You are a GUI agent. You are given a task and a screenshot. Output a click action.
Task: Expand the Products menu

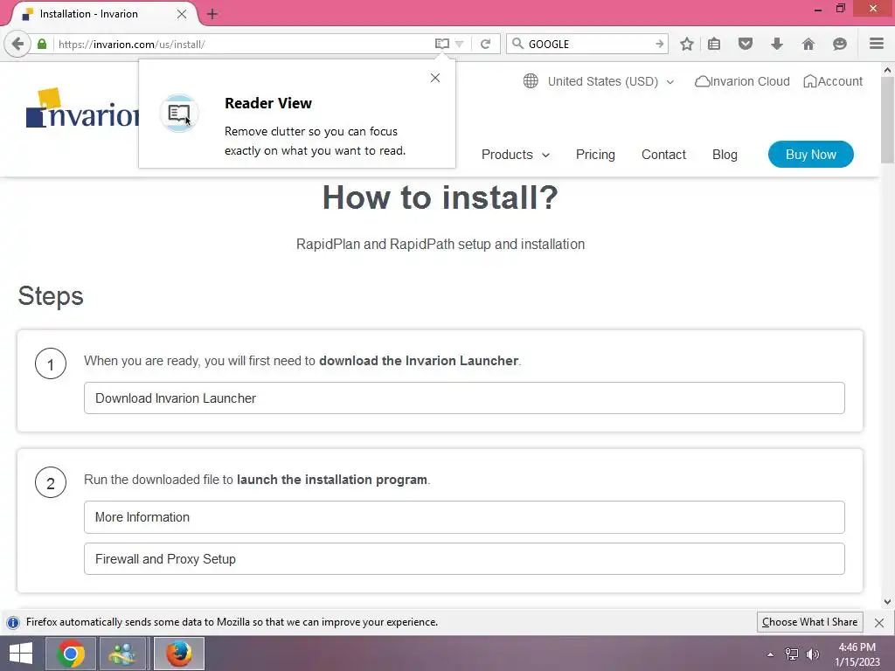[516, 155]
